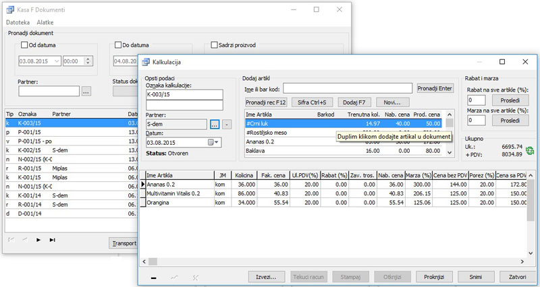Select the #Crni luk article row

pos(344,124)
